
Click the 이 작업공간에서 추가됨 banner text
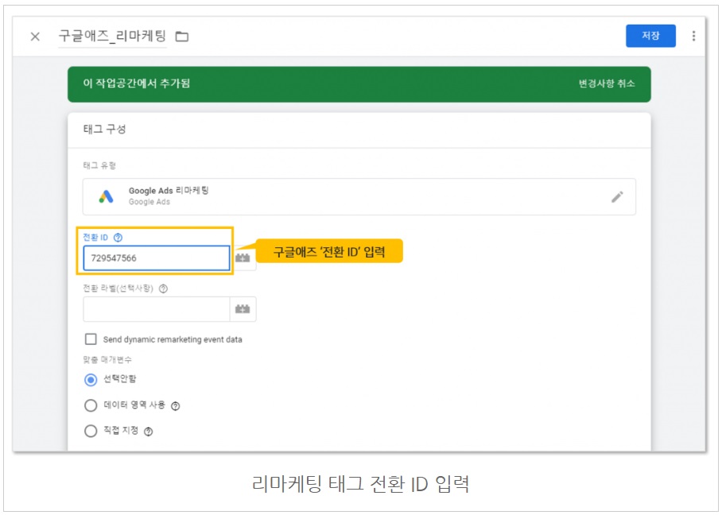pyautogui.click(x=137, y=83)
